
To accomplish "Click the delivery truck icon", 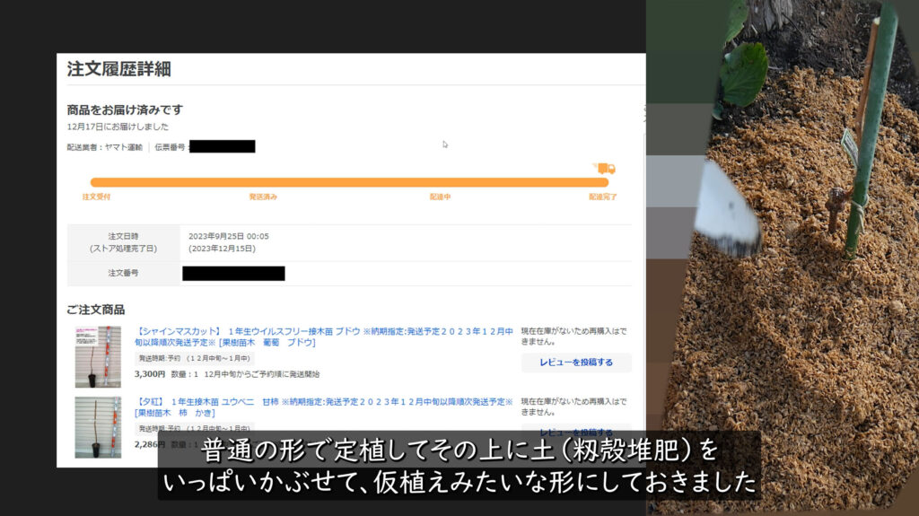I will coord(606,168).
